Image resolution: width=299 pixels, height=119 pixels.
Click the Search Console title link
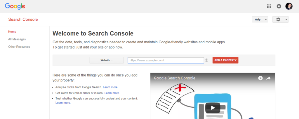23,19
